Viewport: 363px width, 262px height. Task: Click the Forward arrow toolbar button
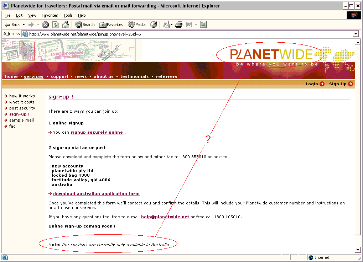pyautogui.click(x=31, y=25)
